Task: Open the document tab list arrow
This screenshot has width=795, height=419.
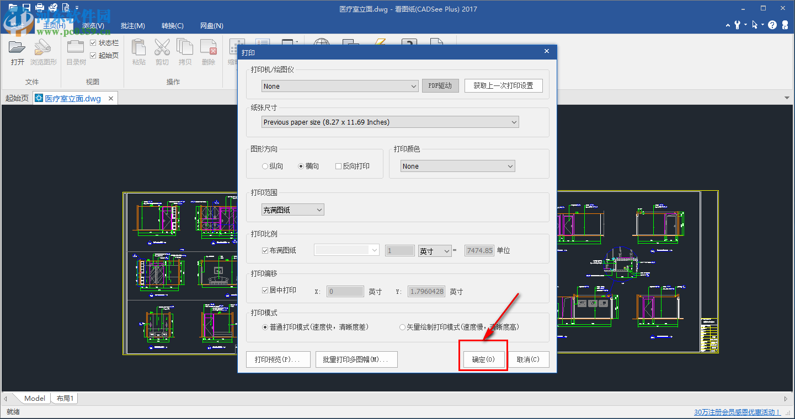Action: [787, 99]
